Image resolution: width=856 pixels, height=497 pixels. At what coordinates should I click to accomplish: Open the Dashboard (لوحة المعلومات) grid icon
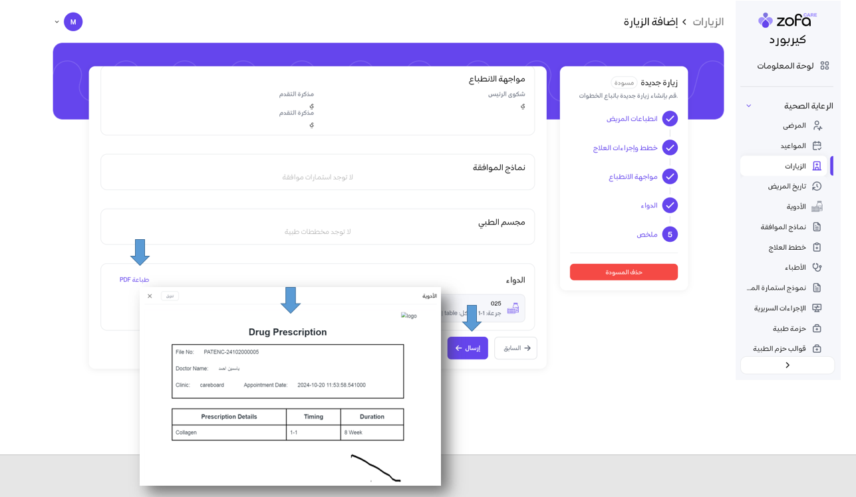tap(825, 66)
